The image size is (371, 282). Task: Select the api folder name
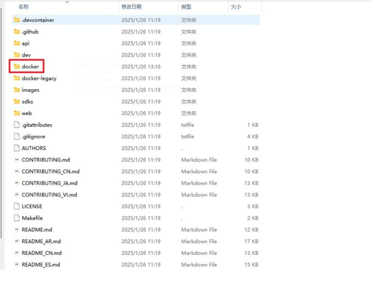[x=25, y=43]
